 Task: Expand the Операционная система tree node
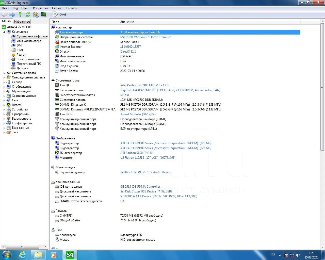tap(4, 78)
